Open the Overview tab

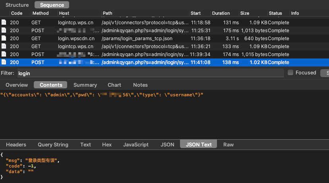coord(17,85)
